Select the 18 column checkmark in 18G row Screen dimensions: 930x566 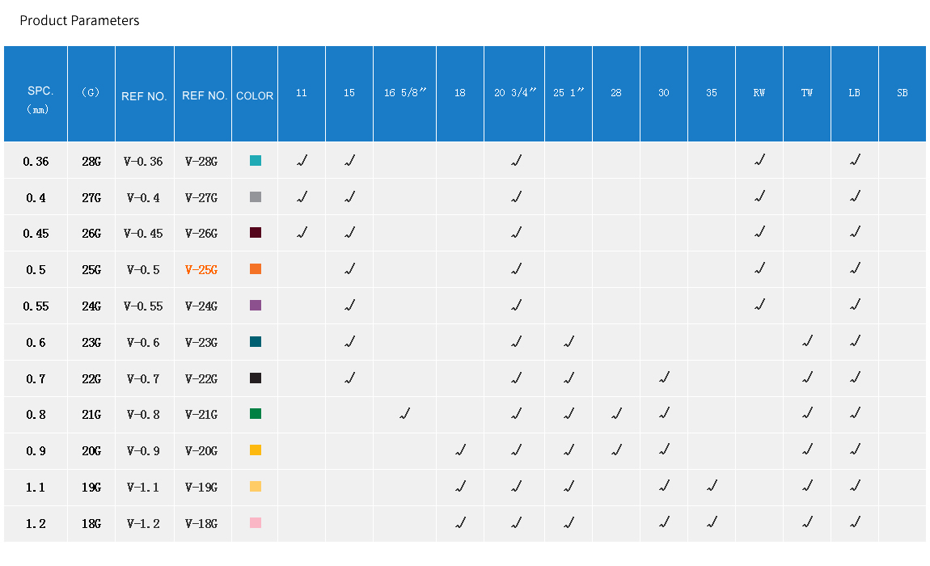tap(460, 523)
